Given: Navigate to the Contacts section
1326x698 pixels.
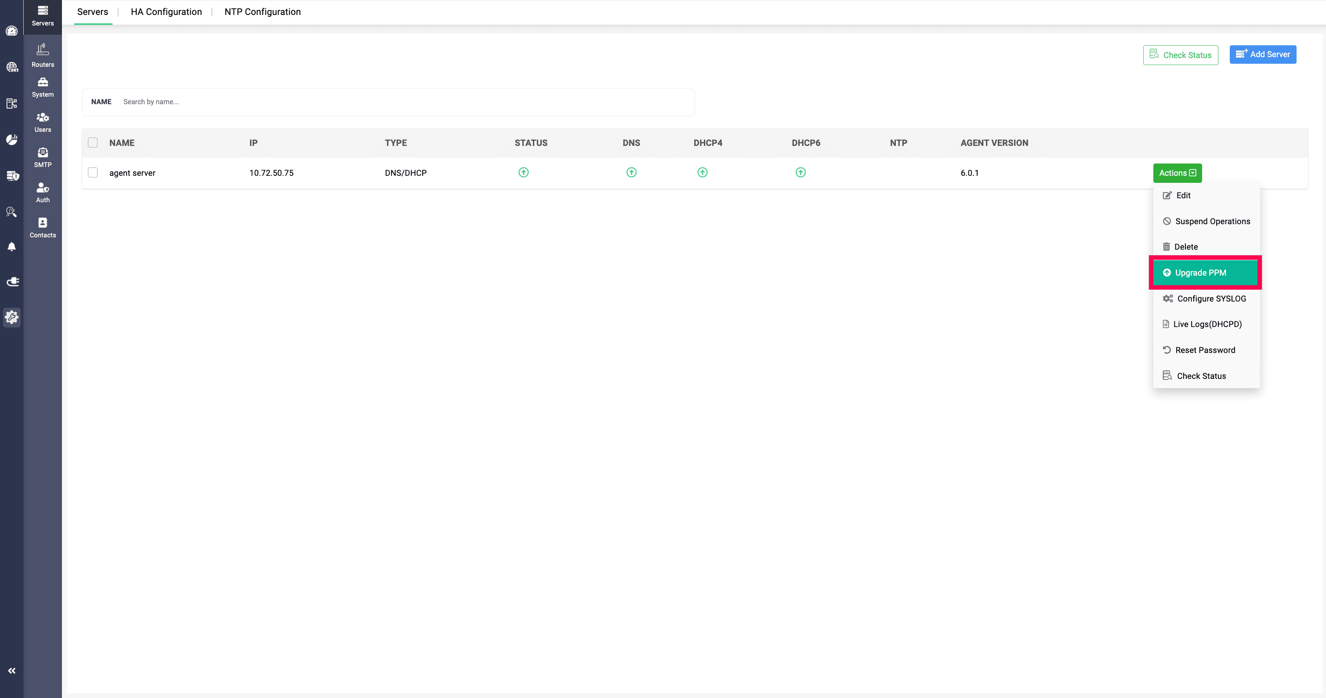Looking at the screenshot, I should [43, 227].
